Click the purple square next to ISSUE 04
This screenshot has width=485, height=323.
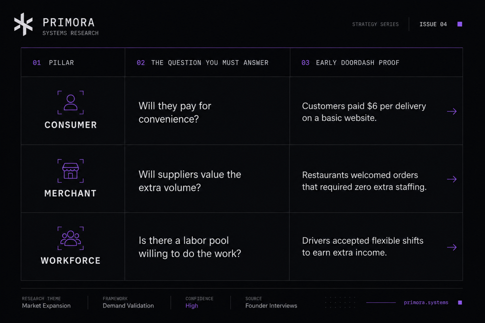click(460, 24)
